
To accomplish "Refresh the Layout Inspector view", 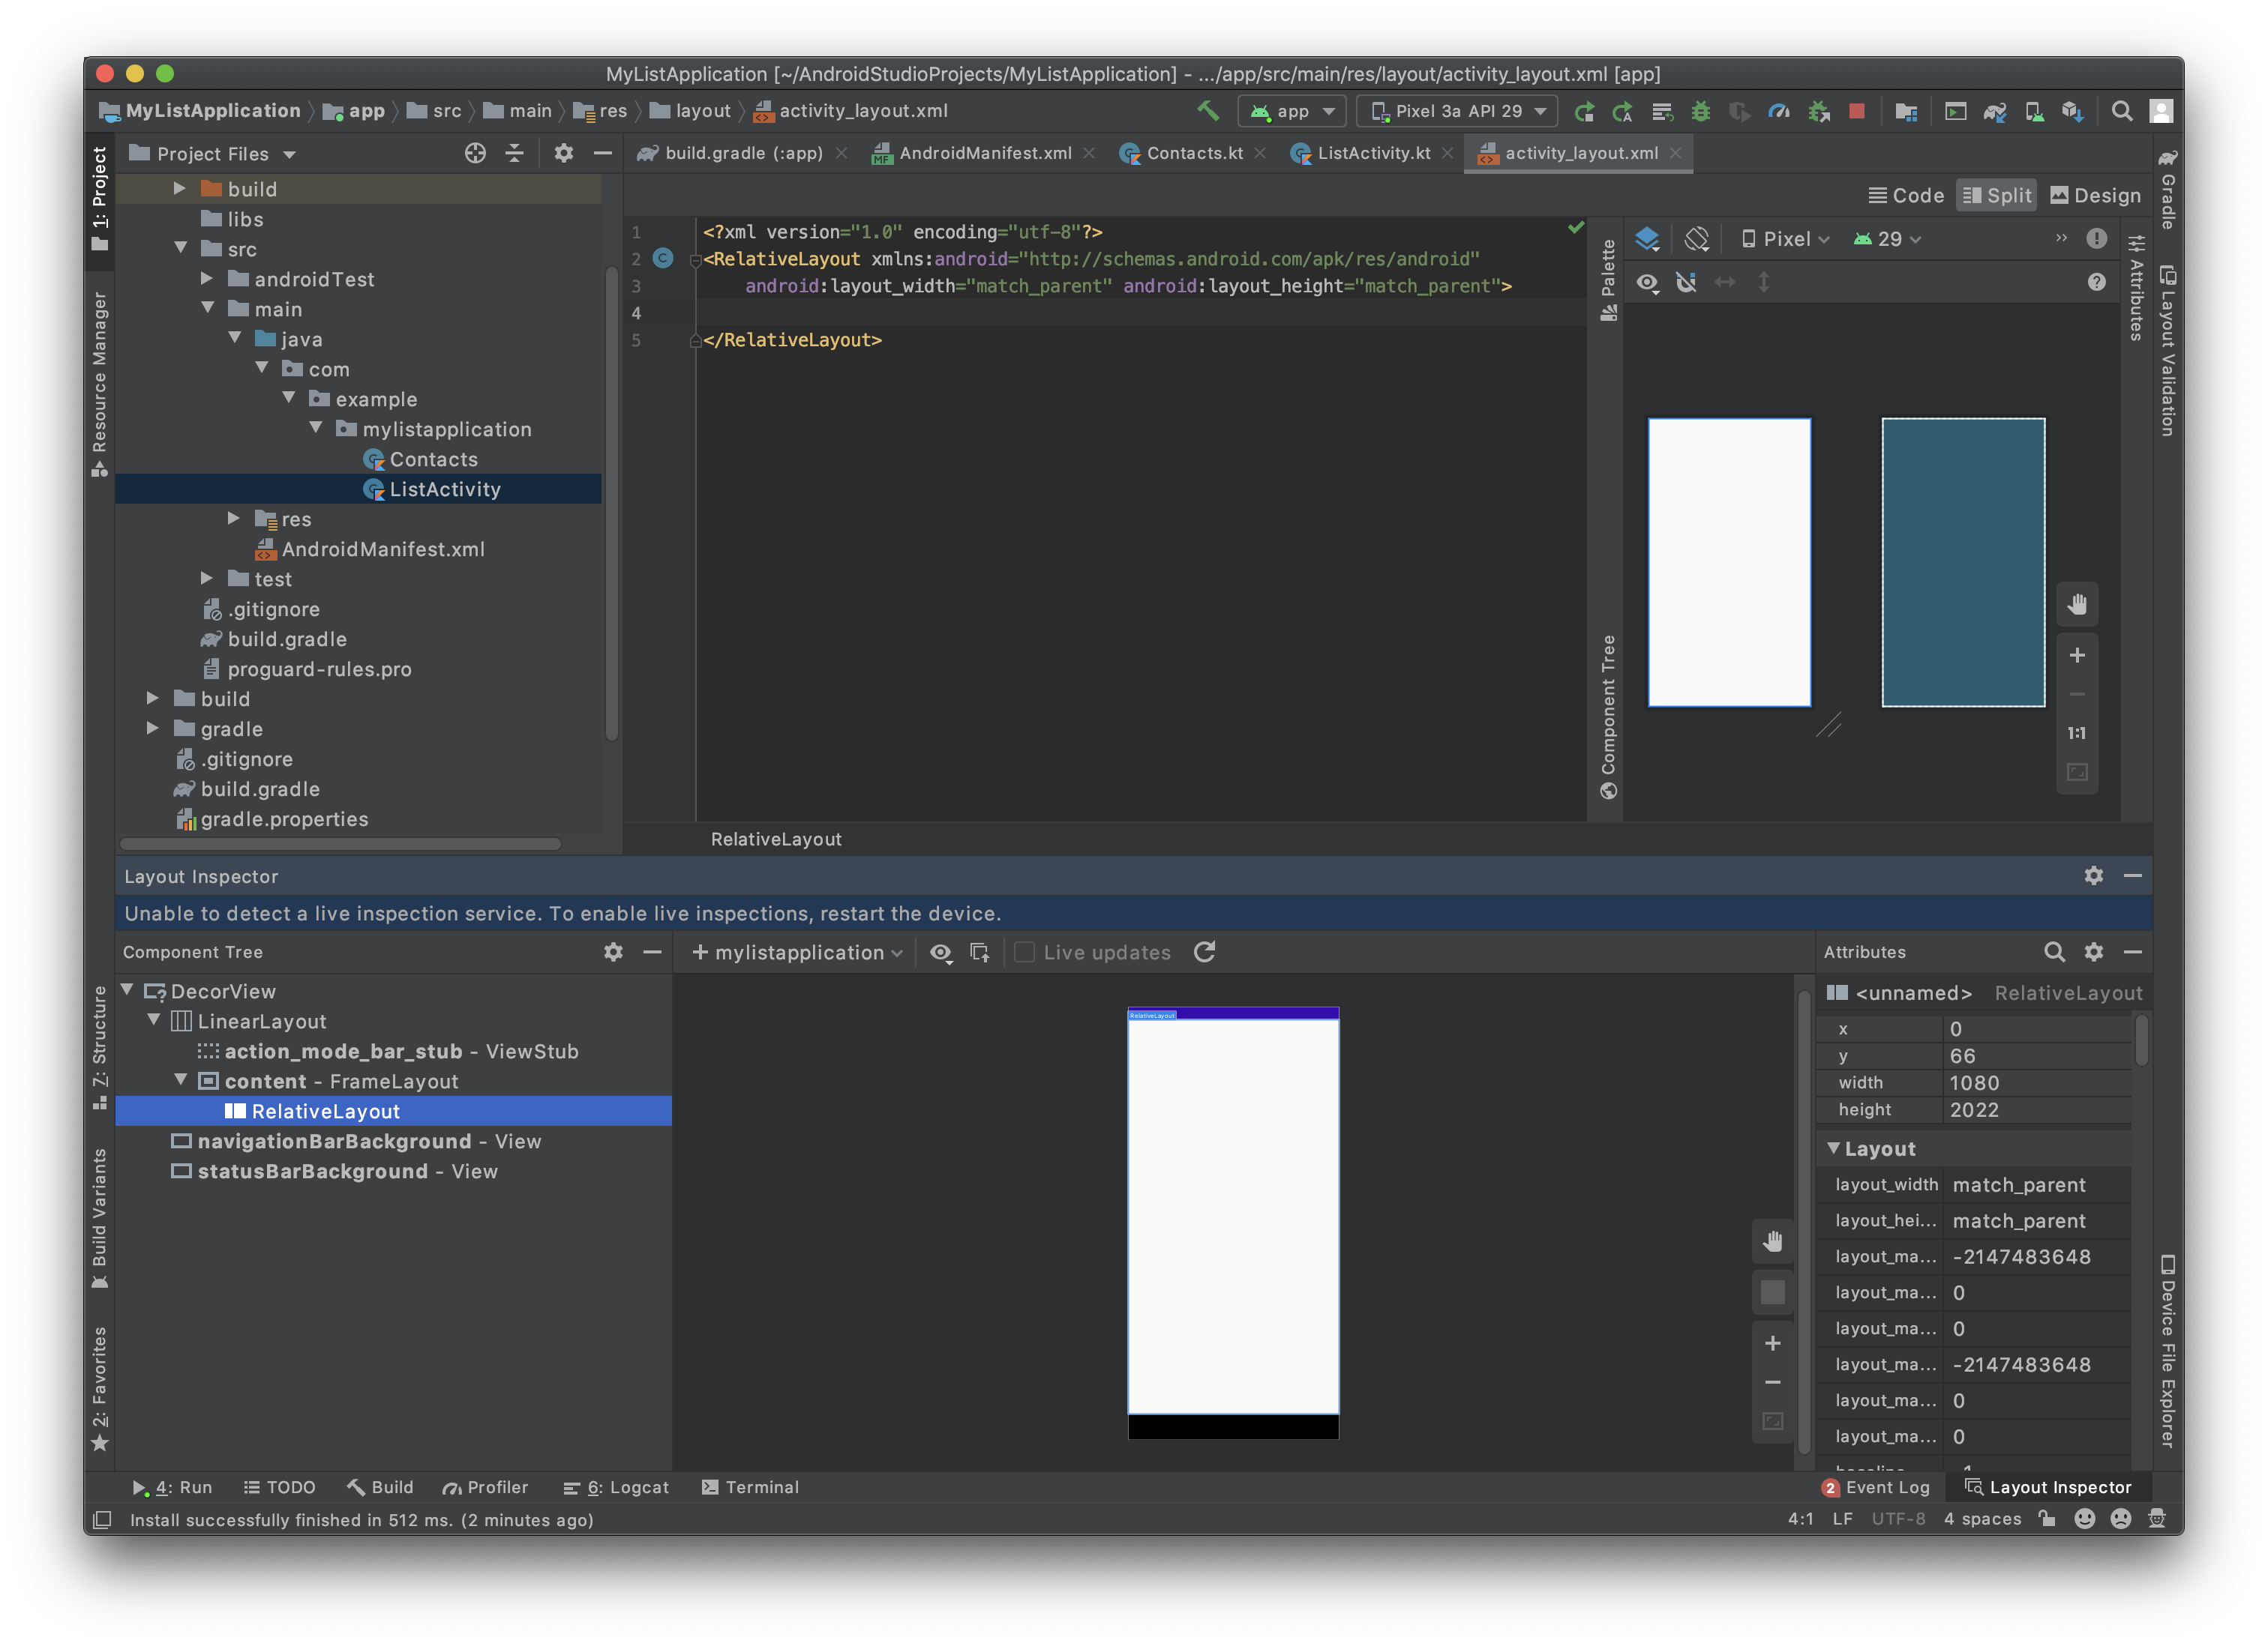I will point(1205,953).
